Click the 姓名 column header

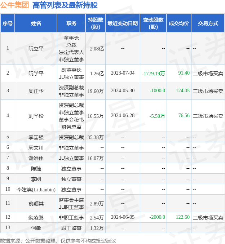[36, 23]
